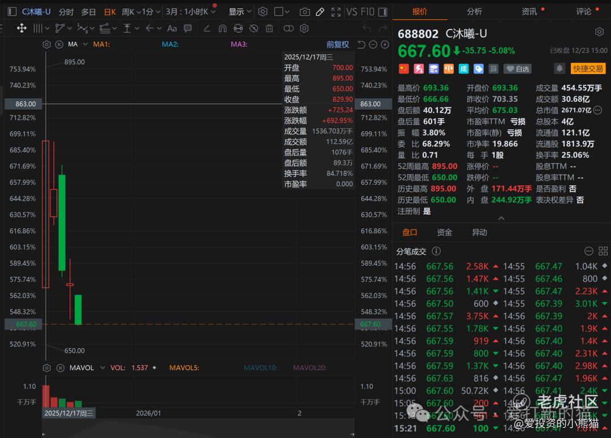Switch to 分时 chart tab
The height and width of the screenshot is (438, 611).
click(66, 12)
